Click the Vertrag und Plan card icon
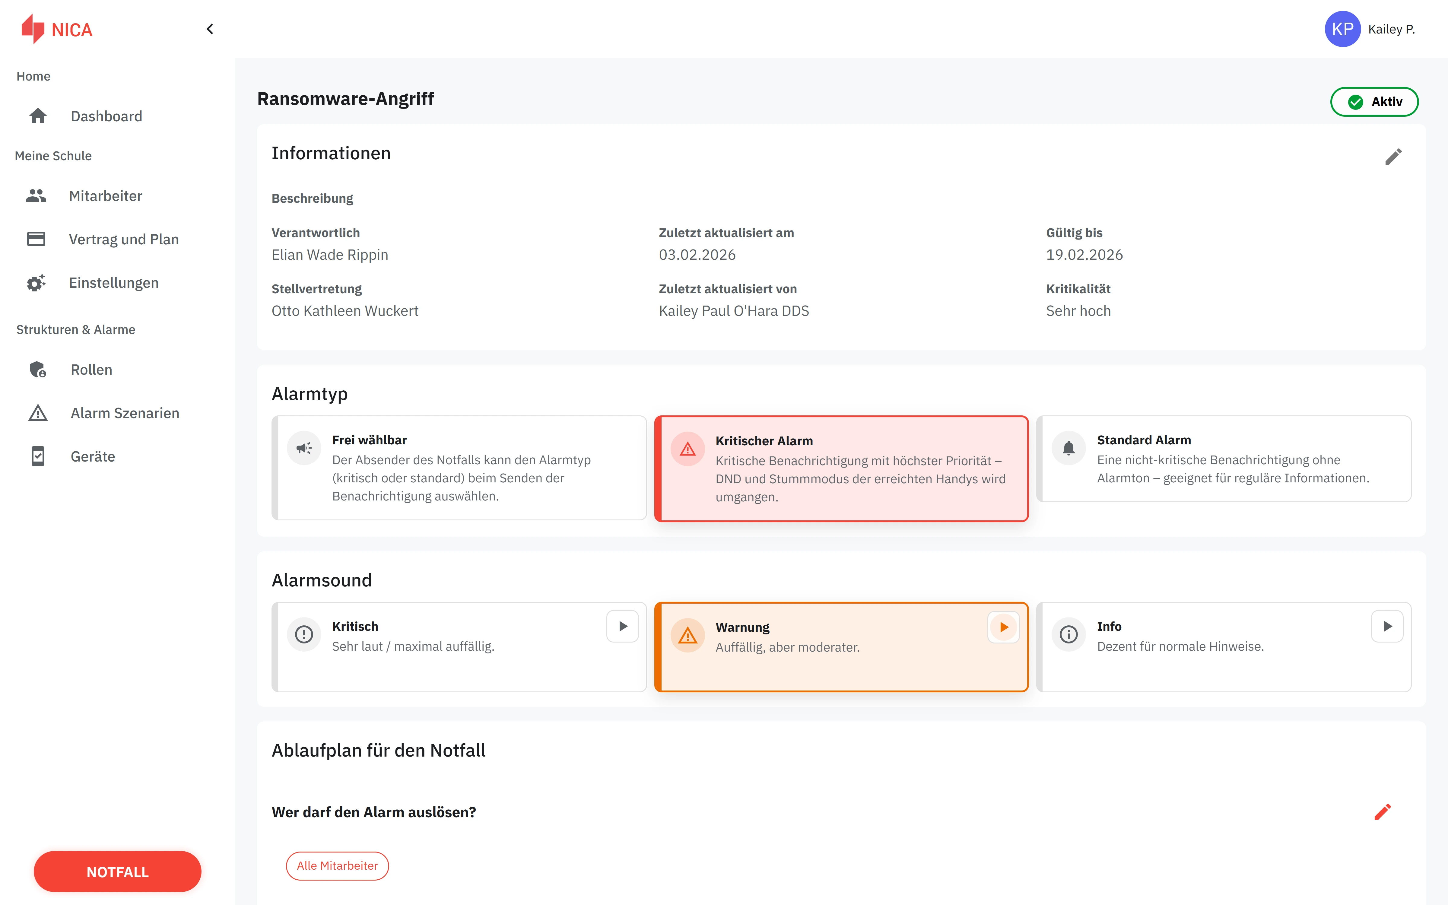 [36, 240]
